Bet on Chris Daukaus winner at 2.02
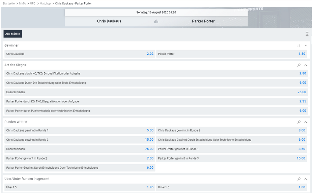This screenshot has height=193, width=312. coord(80,54)
